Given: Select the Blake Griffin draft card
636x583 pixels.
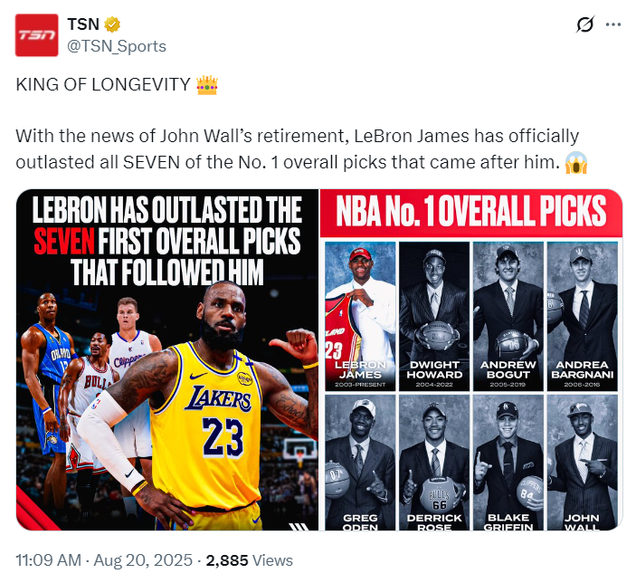Looking at the screenshot, I should pos(508,463).
